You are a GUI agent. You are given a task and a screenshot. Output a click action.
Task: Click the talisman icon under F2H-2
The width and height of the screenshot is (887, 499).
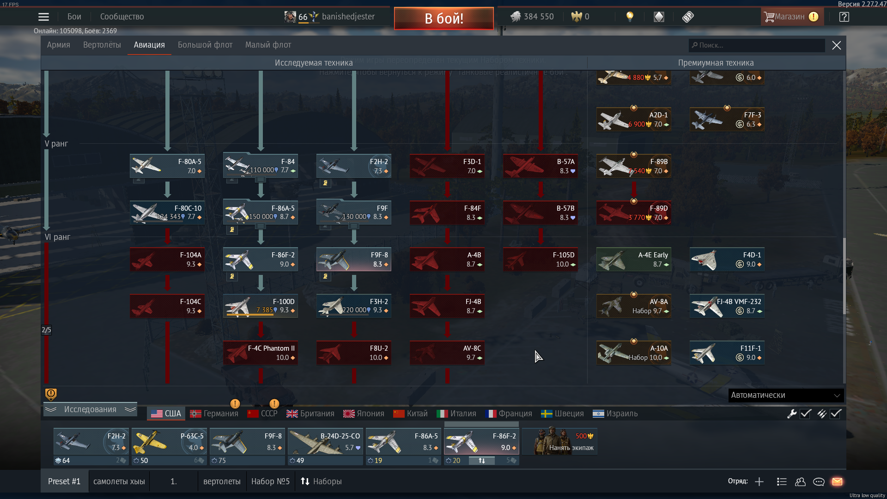tap(325, 183)
